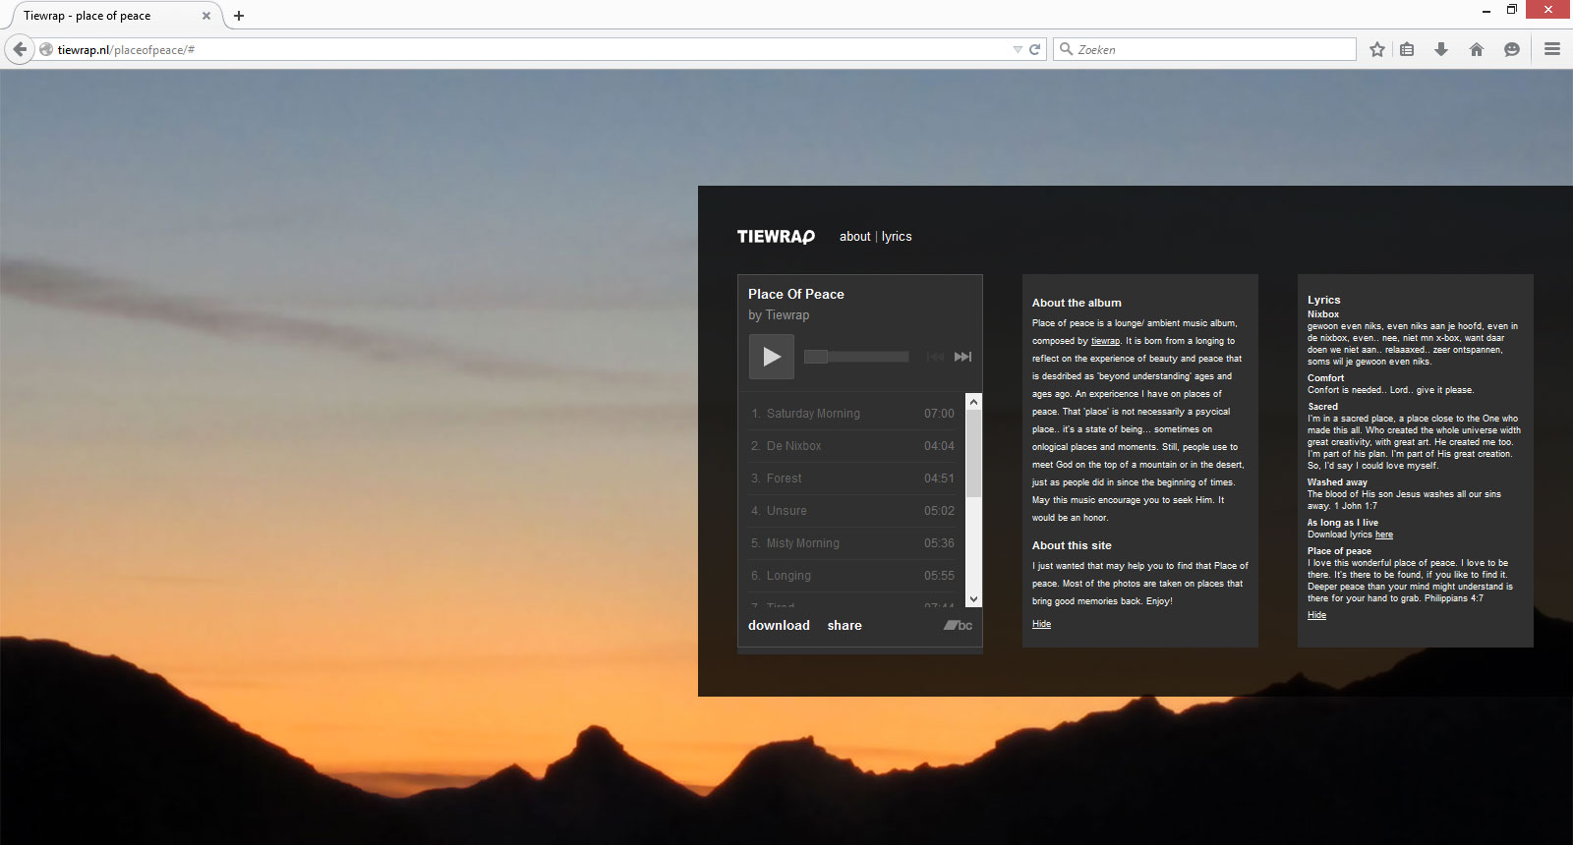Open the downloads arrow icon
The width and height of the screenshot is (1573, 845).
[x=1441, y=49]
